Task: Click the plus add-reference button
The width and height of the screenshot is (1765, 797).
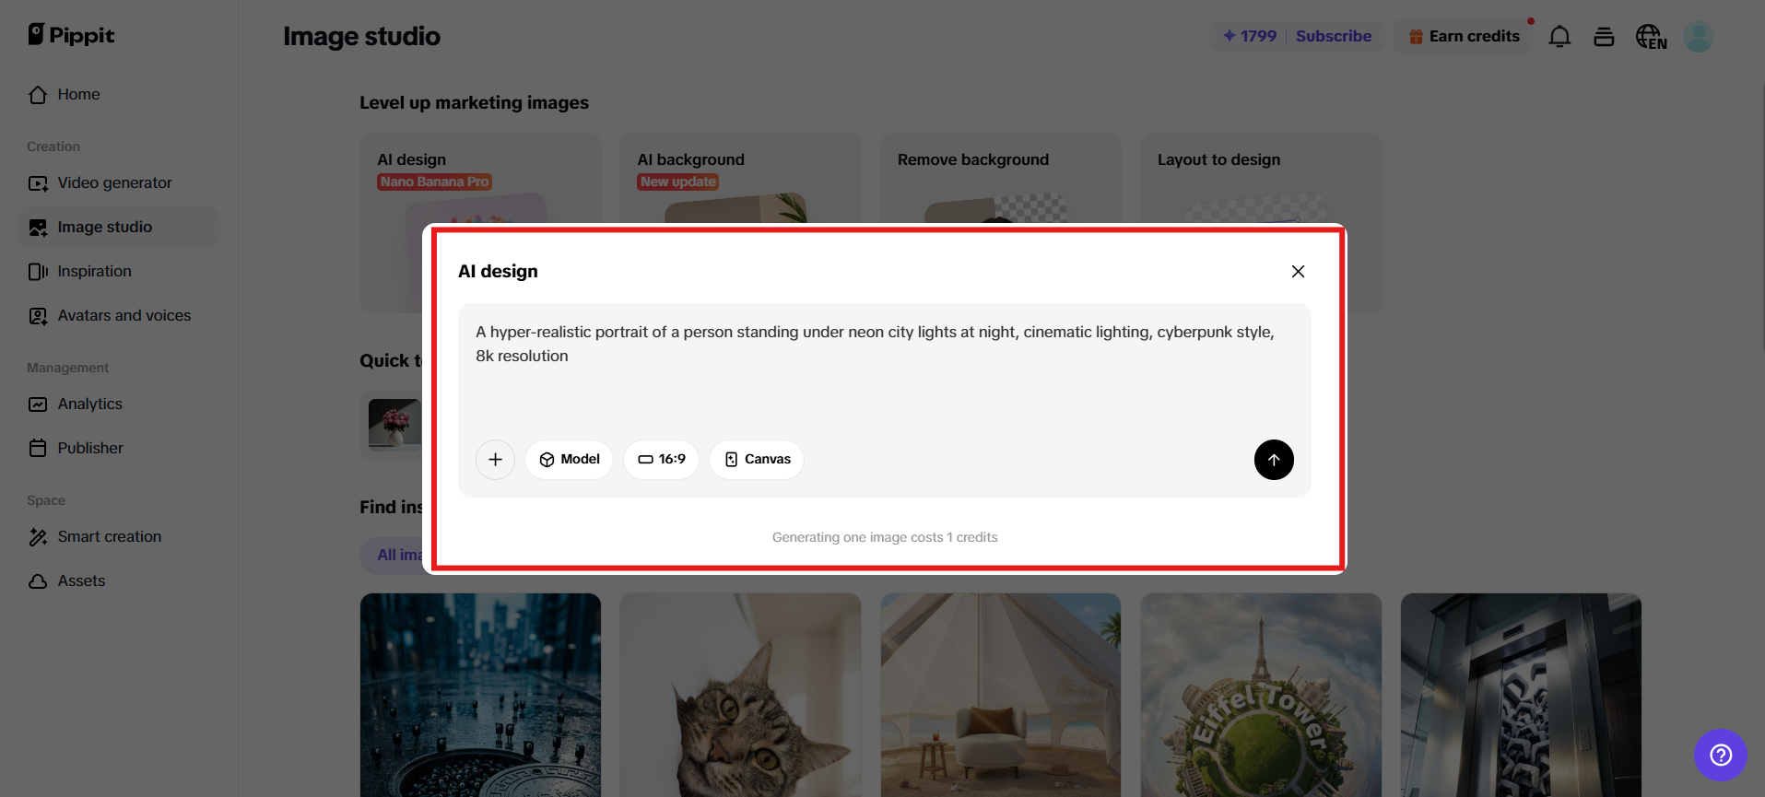Action: coord(495,460)
